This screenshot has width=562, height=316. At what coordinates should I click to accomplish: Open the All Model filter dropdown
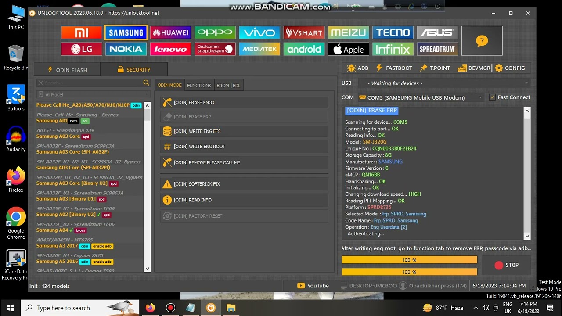pos(93,94)
